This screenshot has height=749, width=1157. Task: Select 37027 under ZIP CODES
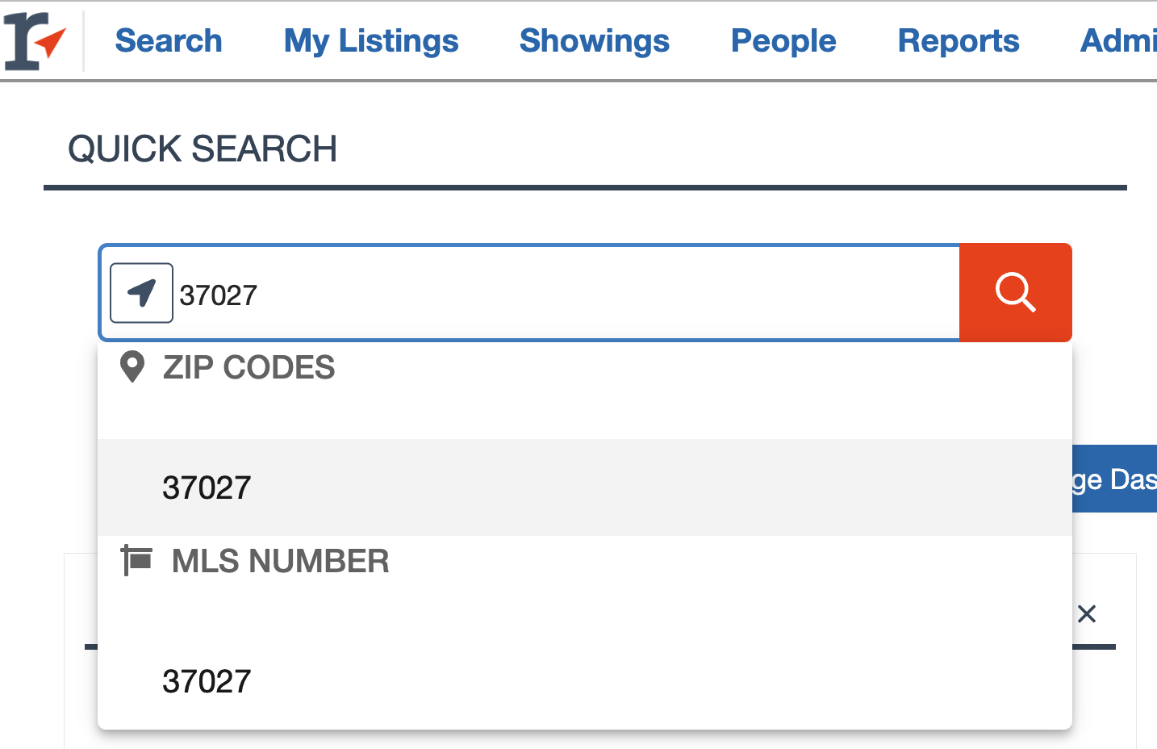click(207, 487)
